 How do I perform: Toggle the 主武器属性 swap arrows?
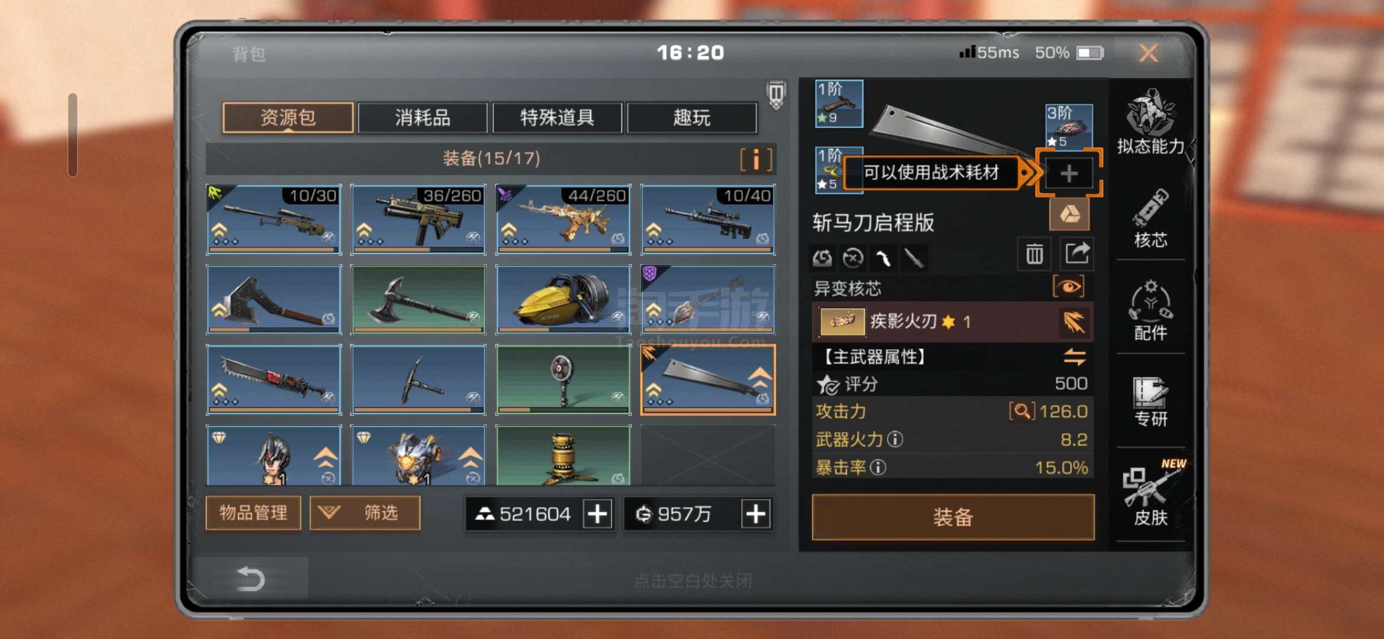click(1074, 357)
